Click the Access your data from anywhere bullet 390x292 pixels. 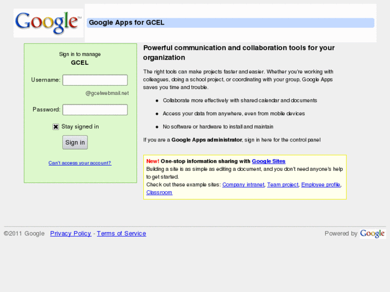[x=234, y=114]
